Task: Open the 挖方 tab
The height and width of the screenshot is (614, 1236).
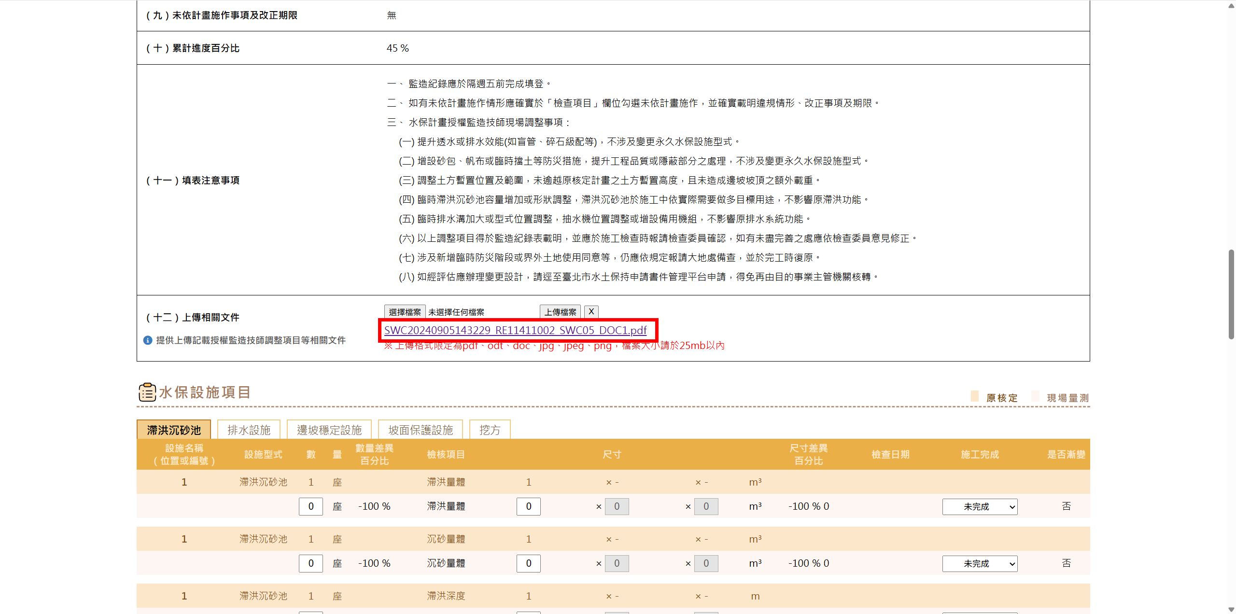Action: [x=490, y=430]
